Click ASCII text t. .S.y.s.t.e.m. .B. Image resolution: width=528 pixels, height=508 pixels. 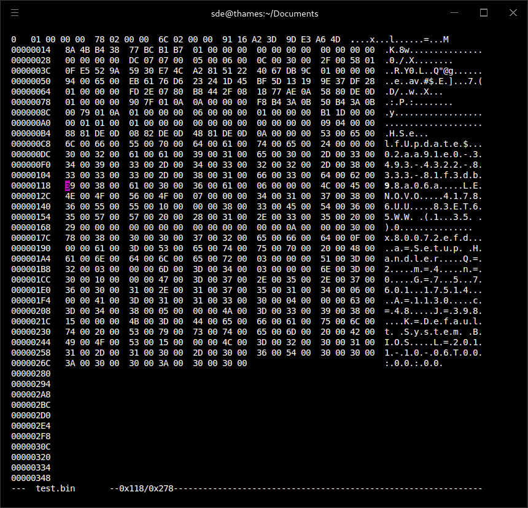[433, 332]
